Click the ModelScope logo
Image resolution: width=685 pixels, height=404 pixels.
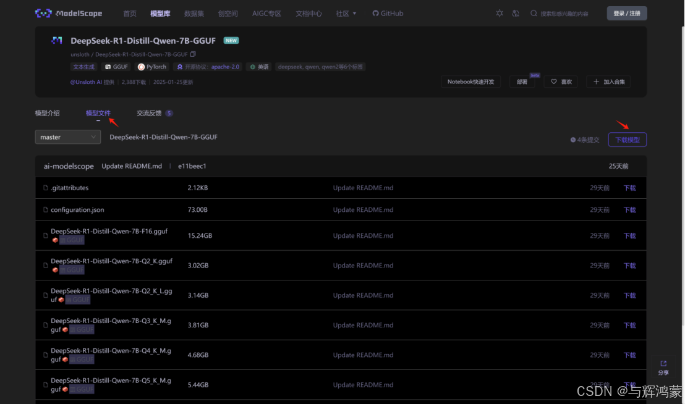(x=69, y=14)
